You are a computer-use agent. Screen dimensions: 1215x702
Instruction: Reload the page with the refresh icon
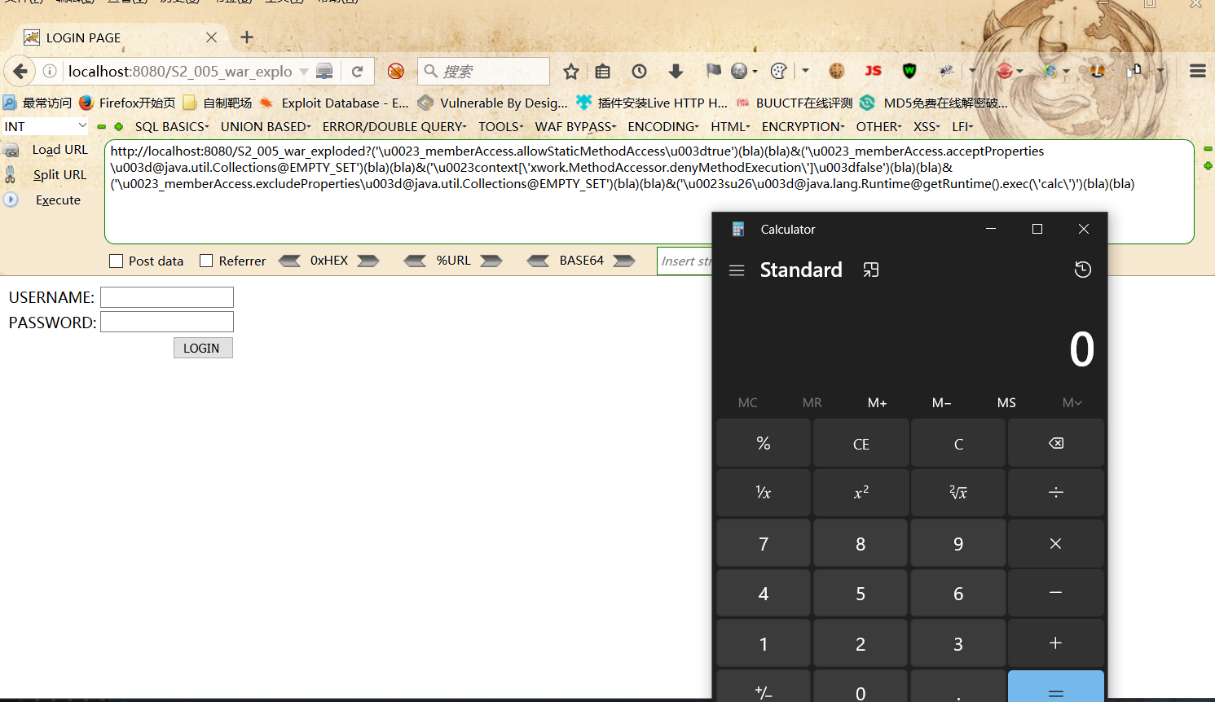pos(357,72)
